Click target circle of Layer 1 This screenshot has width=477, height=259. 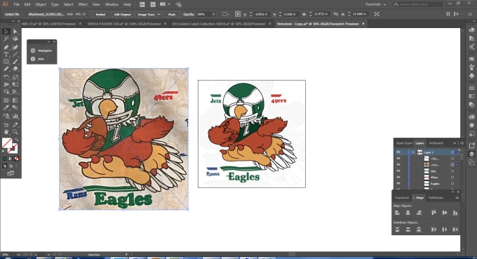point(452,152)
